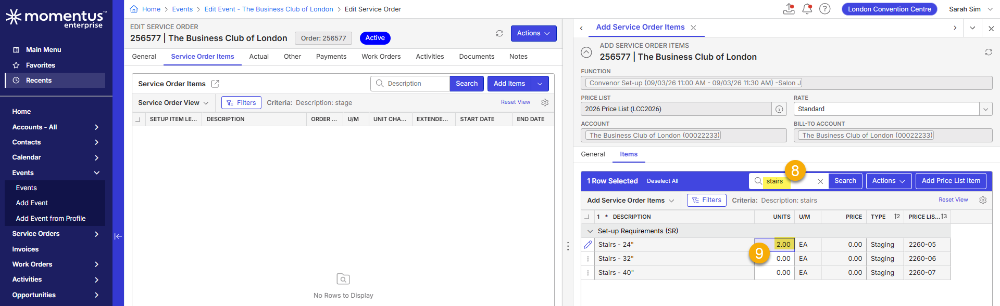Expand the Accounts - All menu
Screen dimensions: 1000x306
click(x=96, y=127)
